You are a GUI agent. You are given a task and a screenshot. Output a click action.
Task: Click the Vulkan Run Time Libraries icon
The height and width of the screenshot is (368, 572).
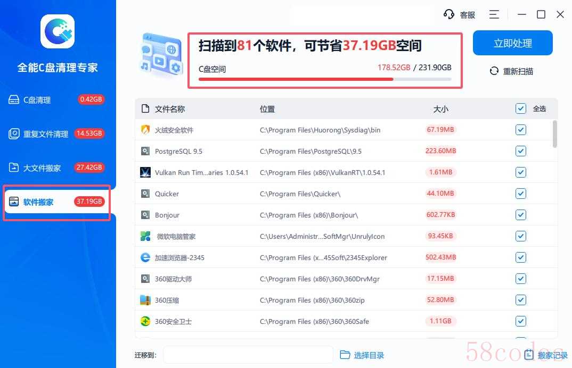(x=145, y=172)
